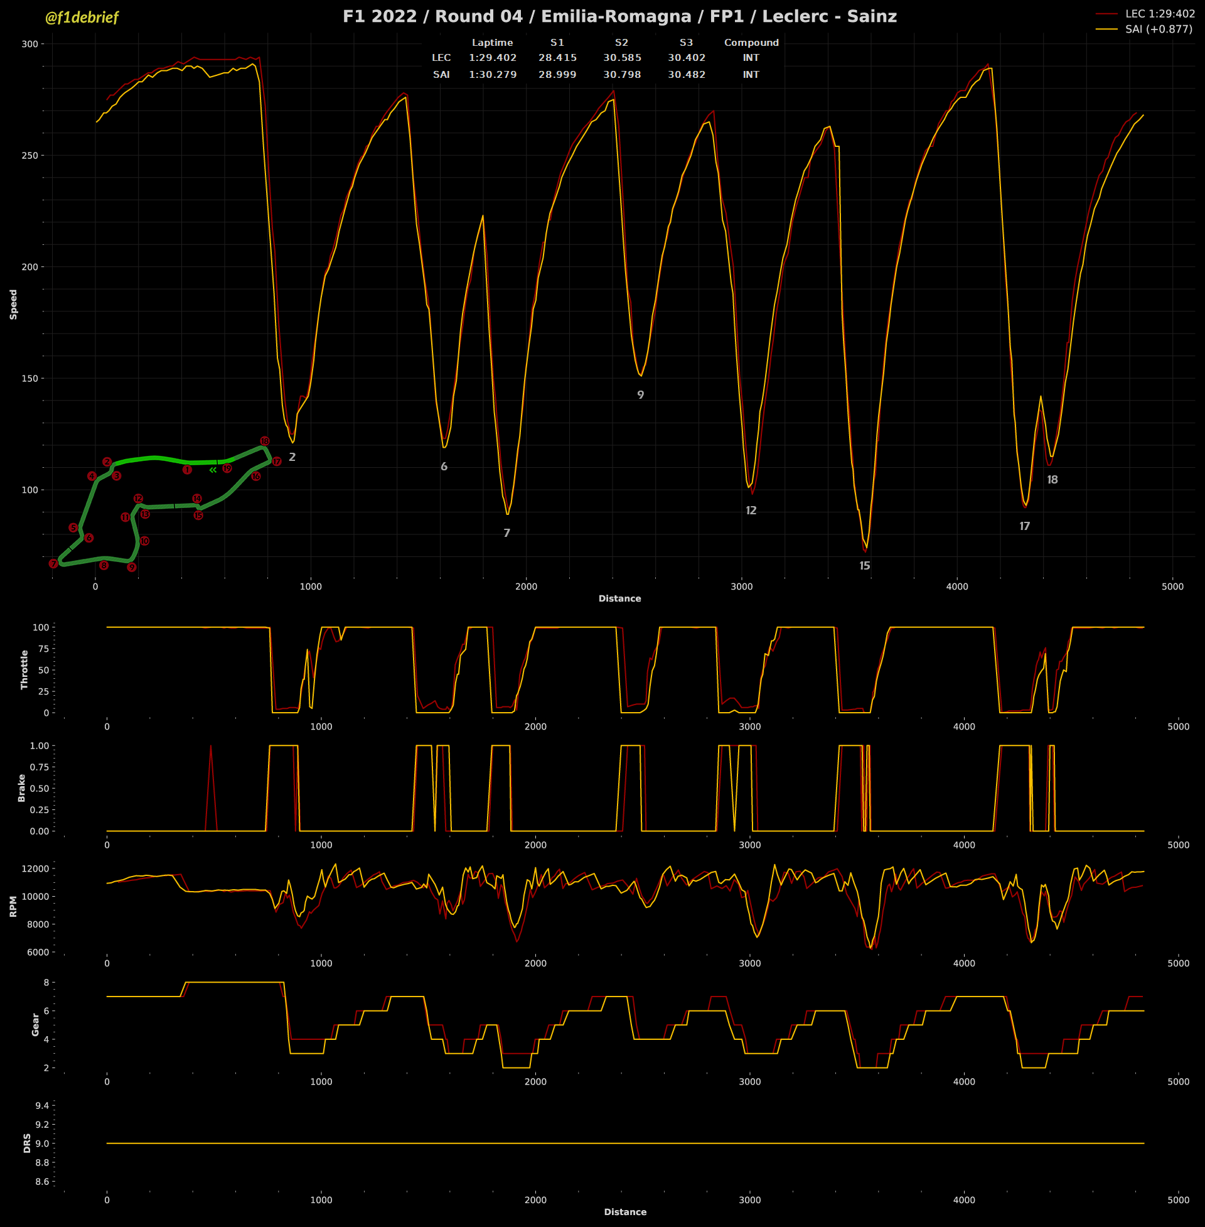Click Leclerc S1 time 28.415
The height and width of the screenshot is (1227, 1205).
pyautogui.click(x=557, y=58)
